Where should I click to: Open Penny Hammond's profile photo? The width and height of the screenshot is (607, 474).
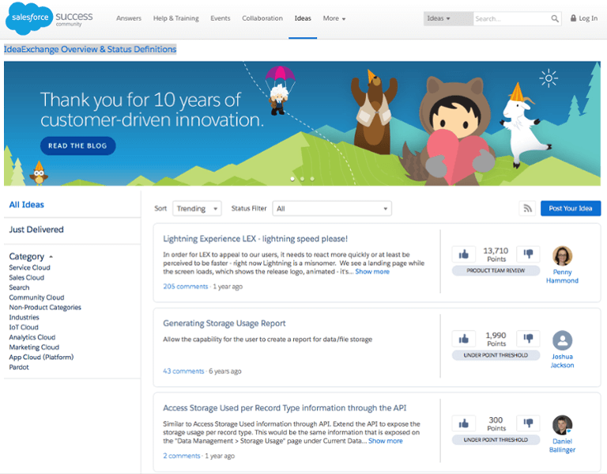coord(562,256)
